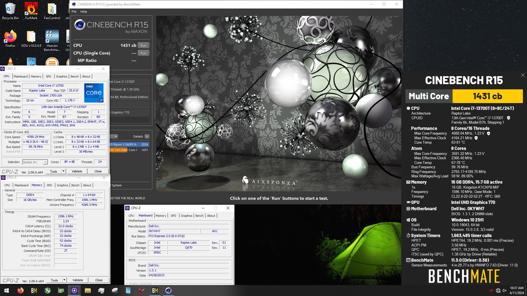Expand Tools dropdown arrow in the top CPU-Z window
This screenshot has width=527, height=296.
point(63,172)
